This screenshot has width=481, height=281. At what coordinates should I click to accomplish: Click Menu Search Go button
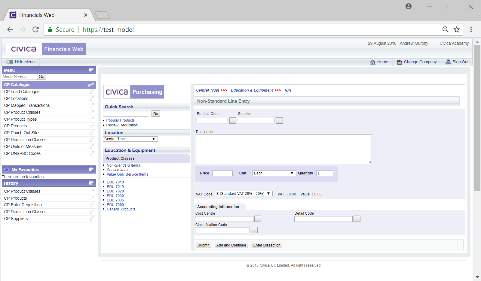pyautogui.click(x=41, y=77)
